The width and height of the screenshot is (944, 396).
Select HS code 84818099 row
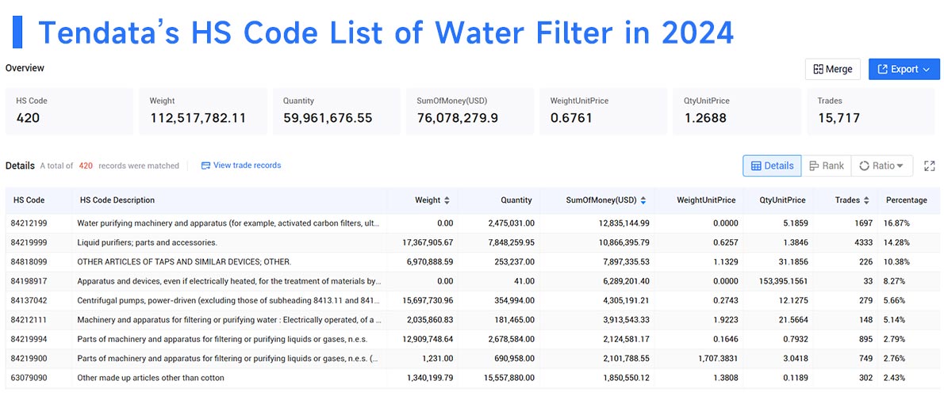pos(473,261)
